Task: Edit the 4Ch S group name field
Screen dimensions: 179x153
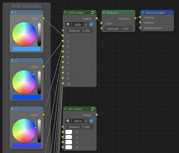Action: (78, 121)
